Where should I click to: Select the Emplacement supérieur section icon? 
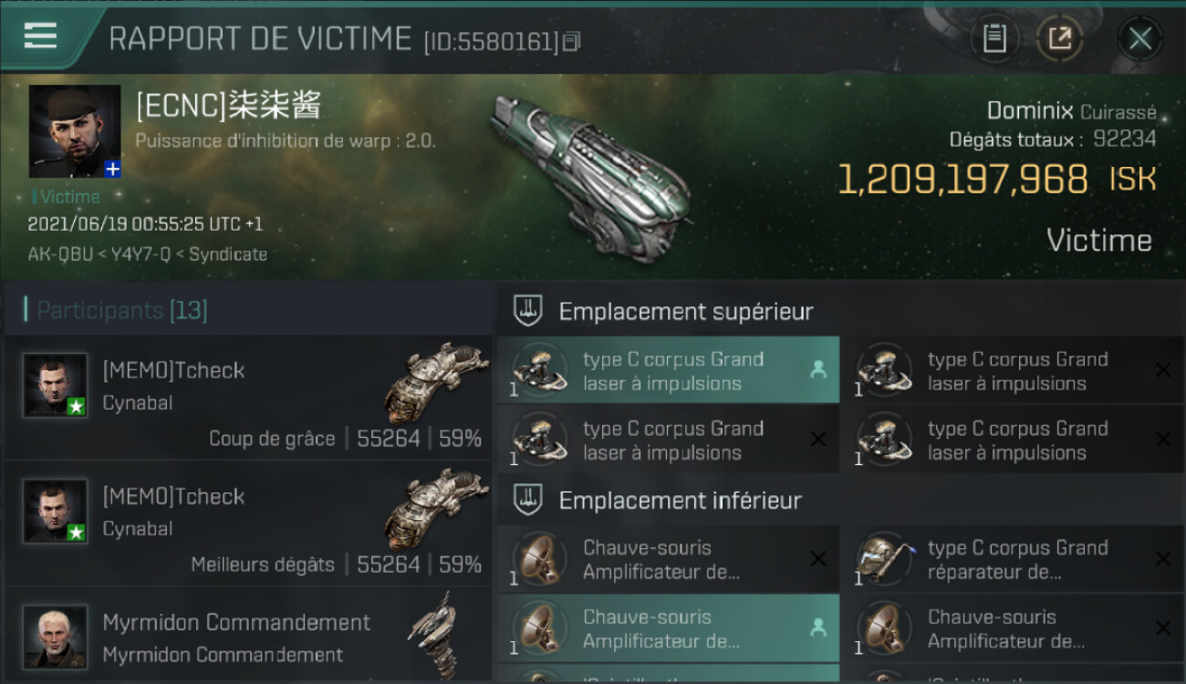click(x=528, y=311)
